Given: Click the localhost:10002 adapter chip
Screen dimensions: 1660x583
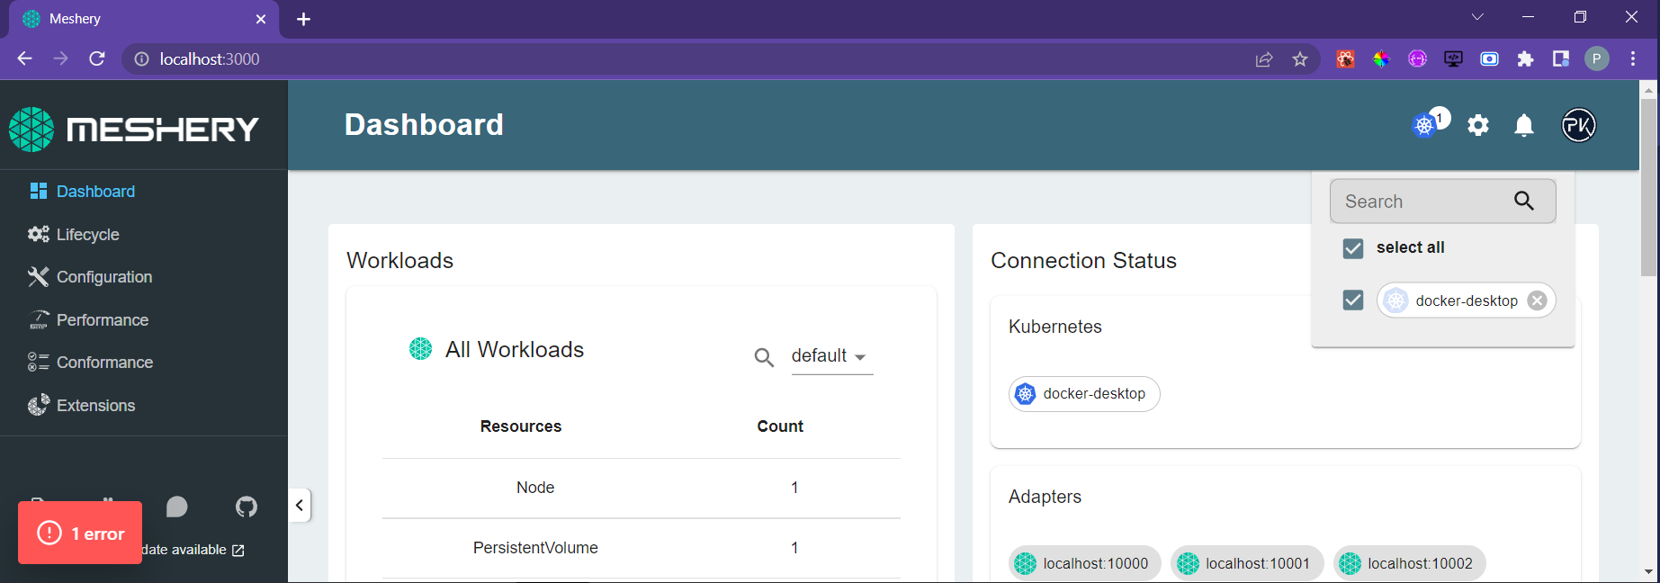Looking at the screenshot, I should pyautogui.click(x=1409, y=563).
